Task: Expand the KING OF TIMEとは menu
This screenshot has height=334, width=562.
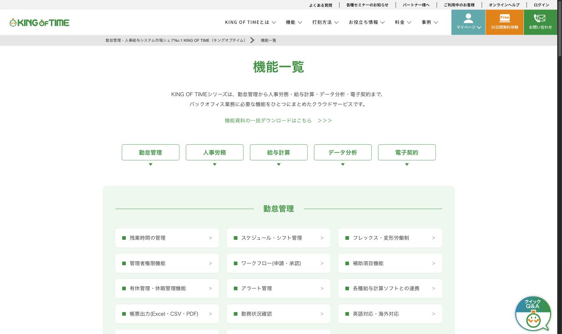Action: pos(250,22)
